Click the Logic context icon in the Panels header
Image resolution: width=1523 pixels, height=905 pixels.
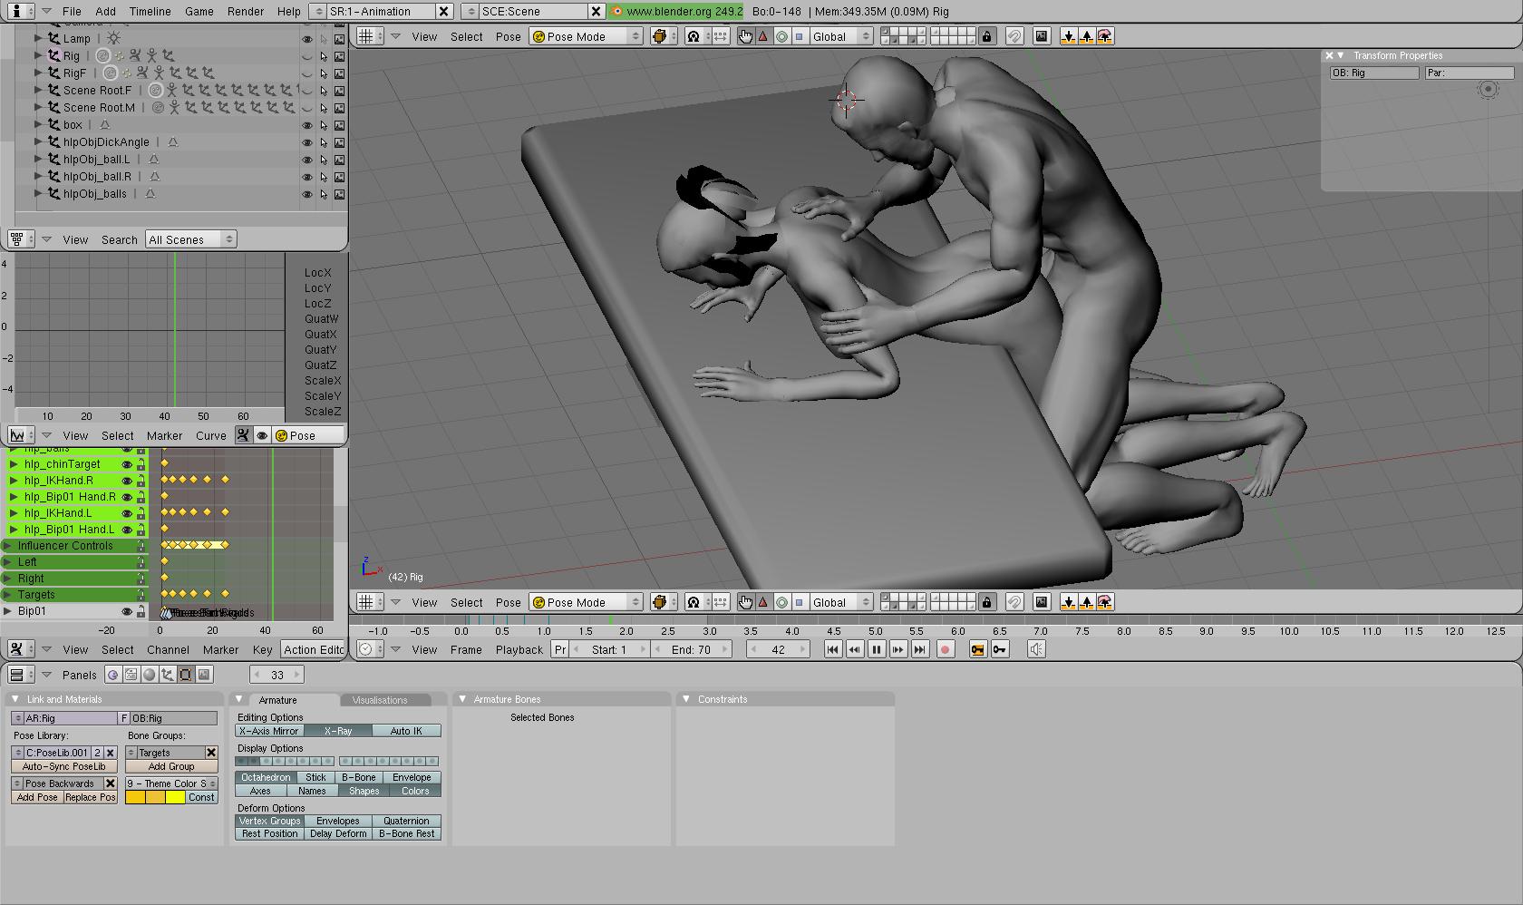pos(113,675)
